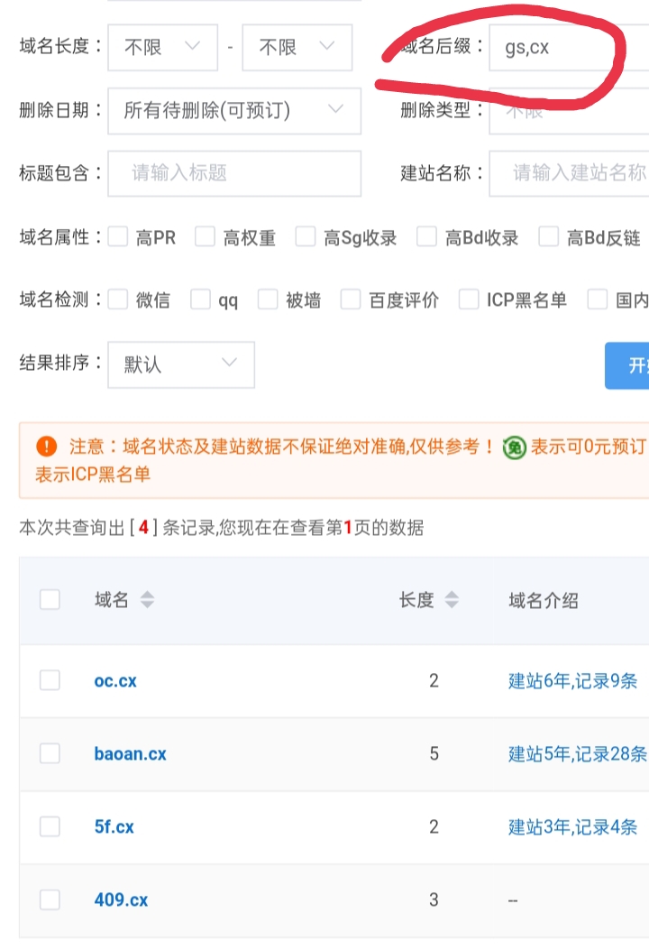The image size is (649, 950).
Task: Open the minimum 域名长度 dropdown
Action: [x=162, y=47]
